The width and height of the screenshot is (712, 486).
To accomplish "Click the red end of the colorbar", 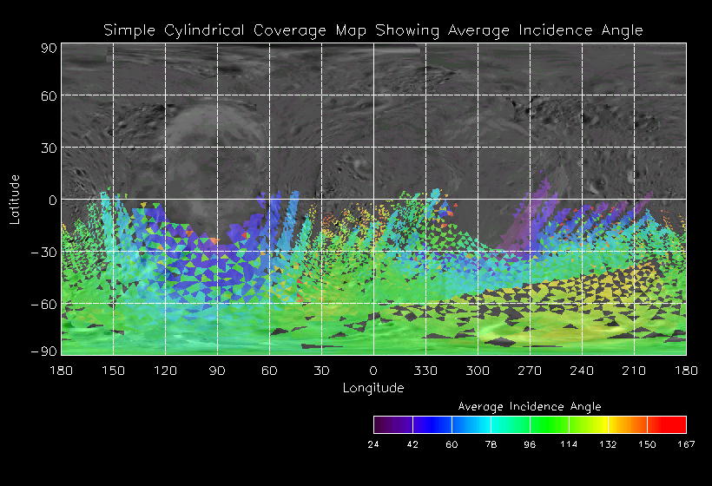I will [x=675, y=424].
